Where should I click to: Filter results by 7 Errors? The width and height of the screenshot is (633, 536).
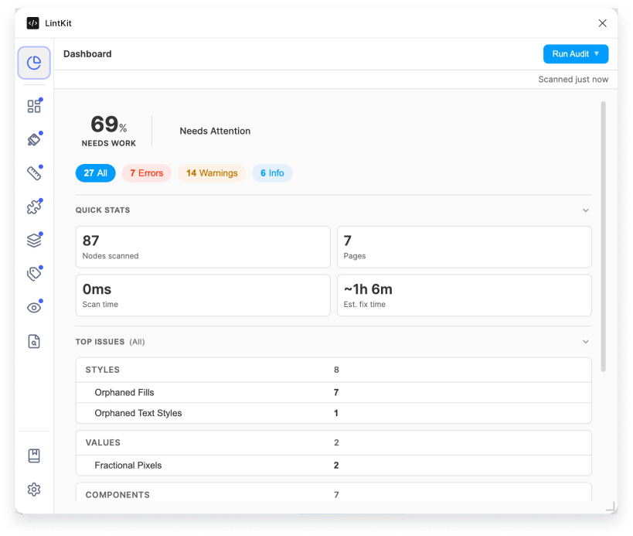[146, 172]
